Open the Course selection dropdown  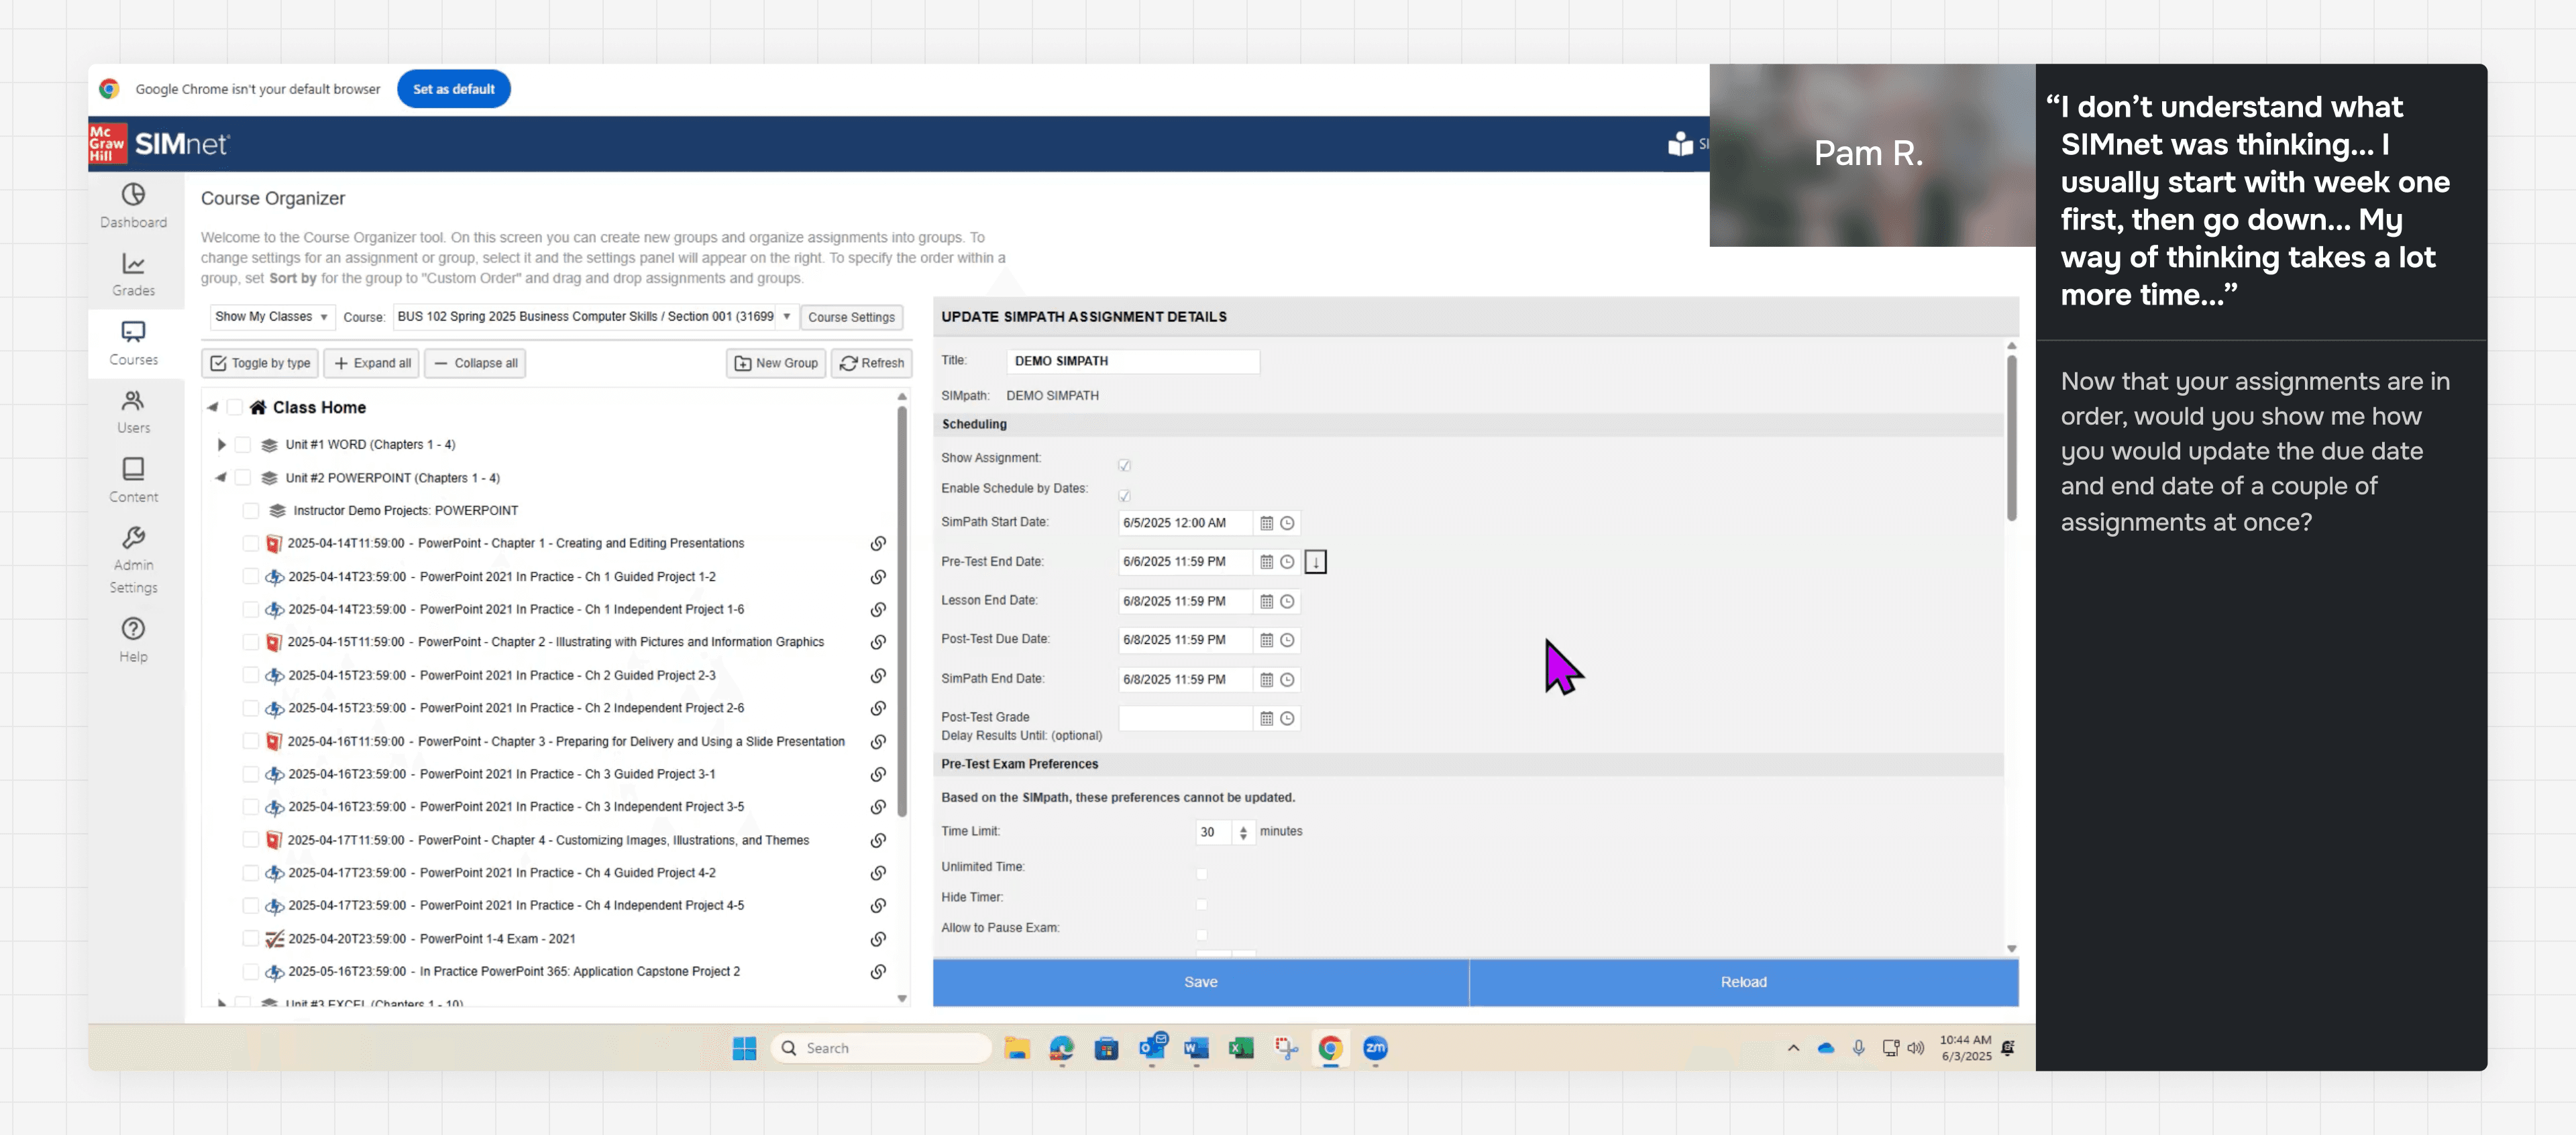(594, 317)
